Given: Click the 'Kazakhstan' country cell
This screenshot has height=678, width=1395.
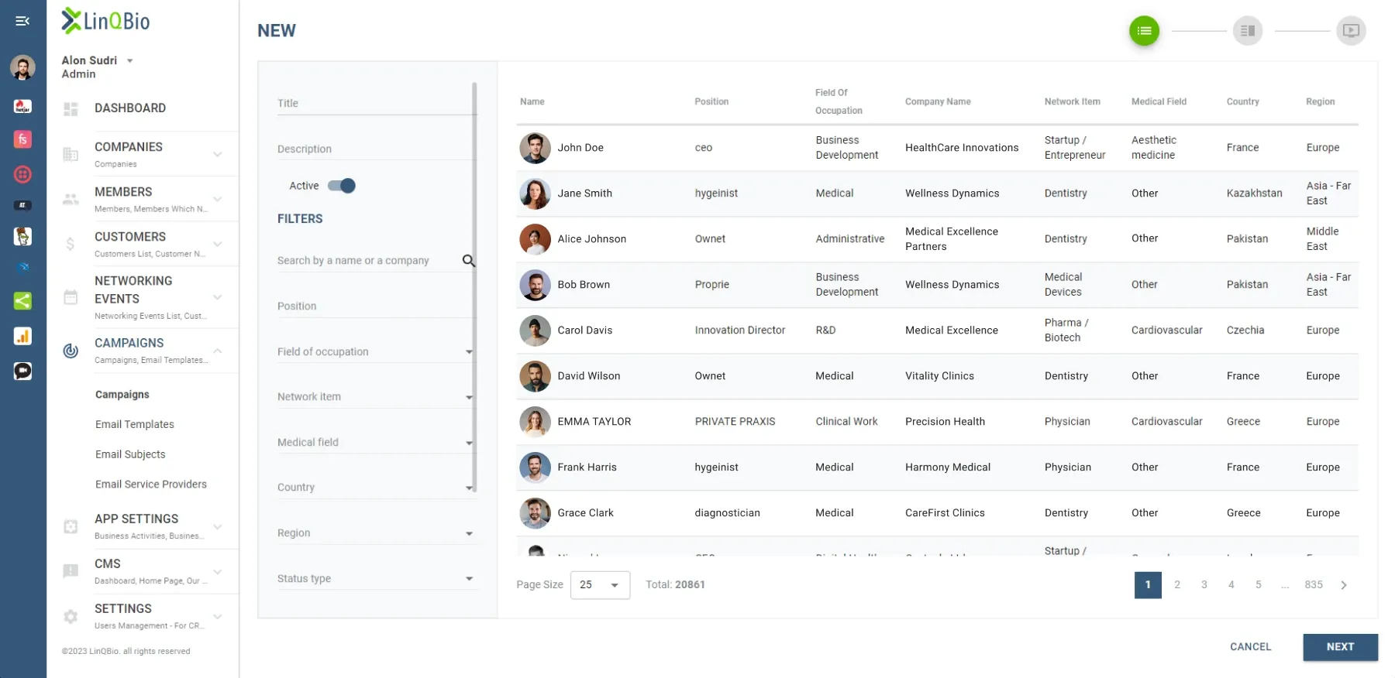Looking at the screenshot, I should (1254, 193).
